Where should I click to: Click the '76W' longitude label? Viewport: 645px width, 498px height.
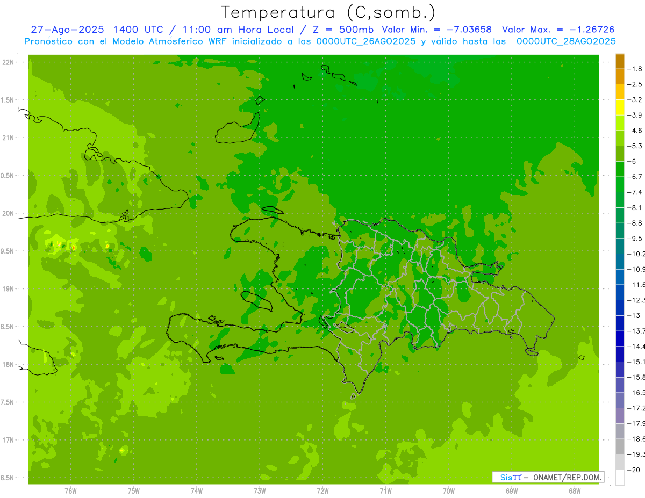coord(70,490)
